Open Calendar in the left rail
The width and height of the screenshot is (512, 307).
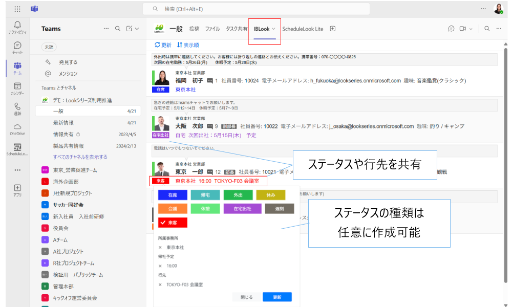click(x=17, y=89)
